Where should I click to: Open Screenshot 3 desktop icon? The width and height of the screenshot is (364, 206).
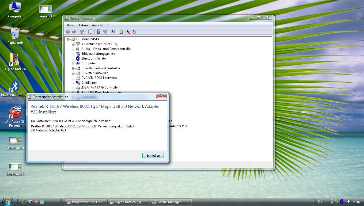(45, 12)
